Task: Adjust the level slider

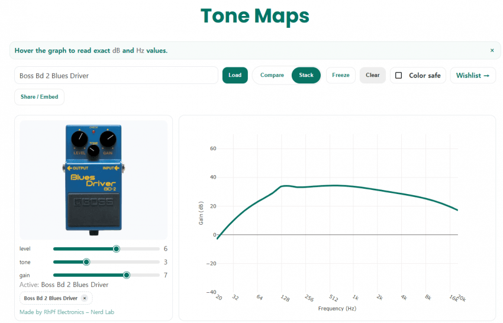Action: [117, 249]
